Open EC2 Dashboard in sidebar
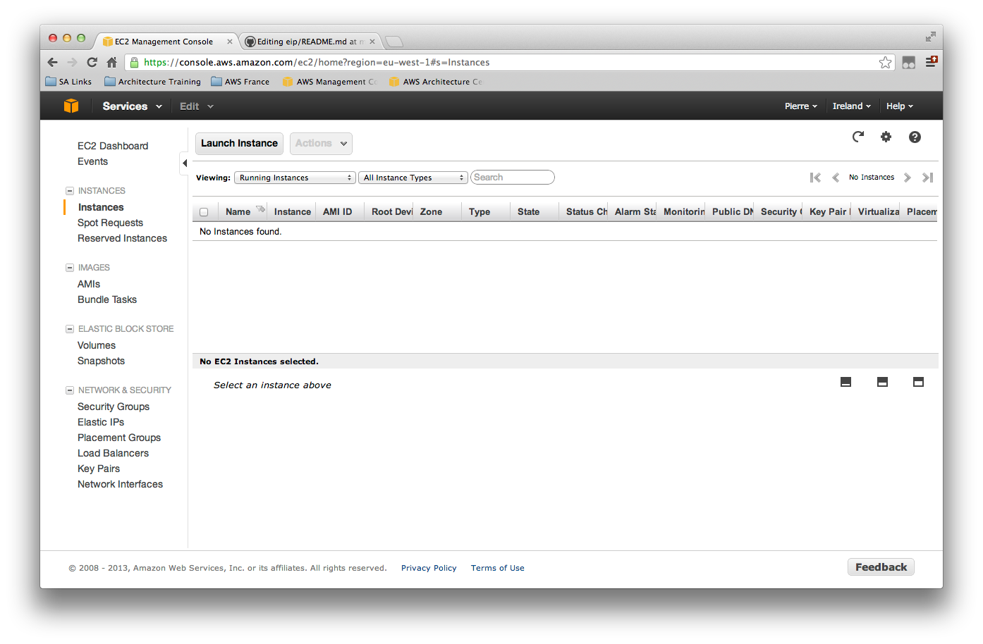983x644 pixels. click(x=113, y=146)
